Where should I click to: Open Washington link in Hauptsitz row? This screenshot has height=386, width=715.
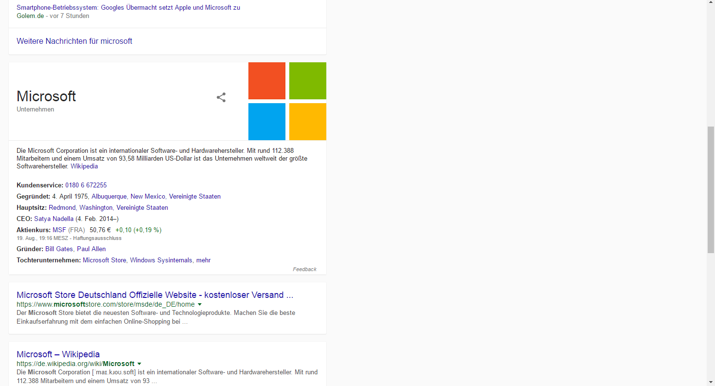tap(96, 208)
